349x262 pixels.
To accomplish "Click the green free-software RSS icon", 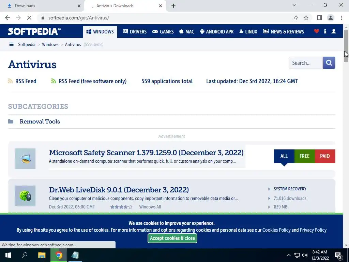I will 54,81.
